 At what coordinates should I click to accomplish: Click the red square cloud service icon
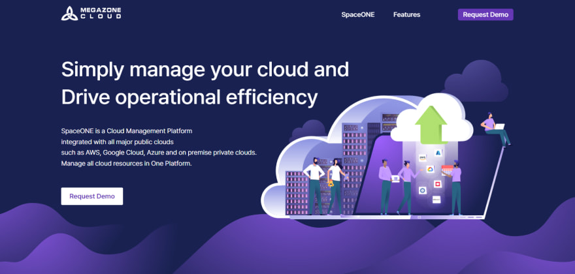click(x=438, y=184)
